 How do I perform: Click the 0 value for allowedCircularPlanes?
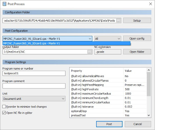coord(126,80)
